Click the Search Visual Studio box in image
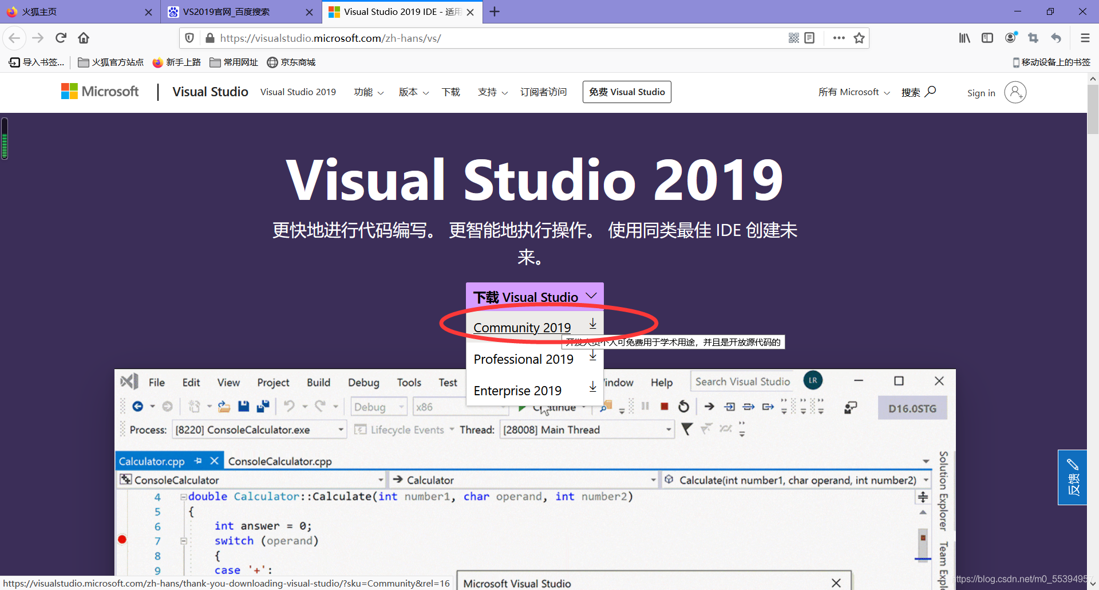The height and width of the screenshot is (590, 1099). coord(742,381)
